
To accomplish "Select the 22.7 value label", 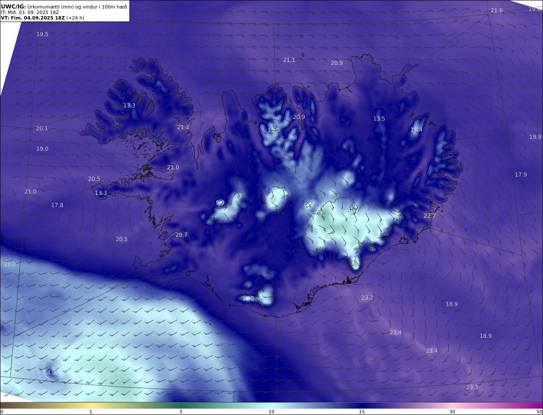I will [430, 216].
